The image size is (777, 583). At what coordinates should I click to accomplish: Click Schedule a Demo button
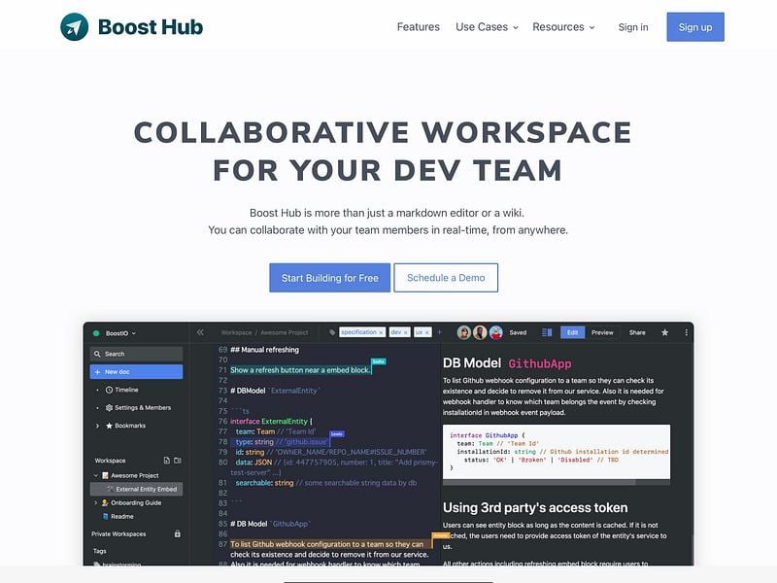pyautogui.click(x=446, y=278)
